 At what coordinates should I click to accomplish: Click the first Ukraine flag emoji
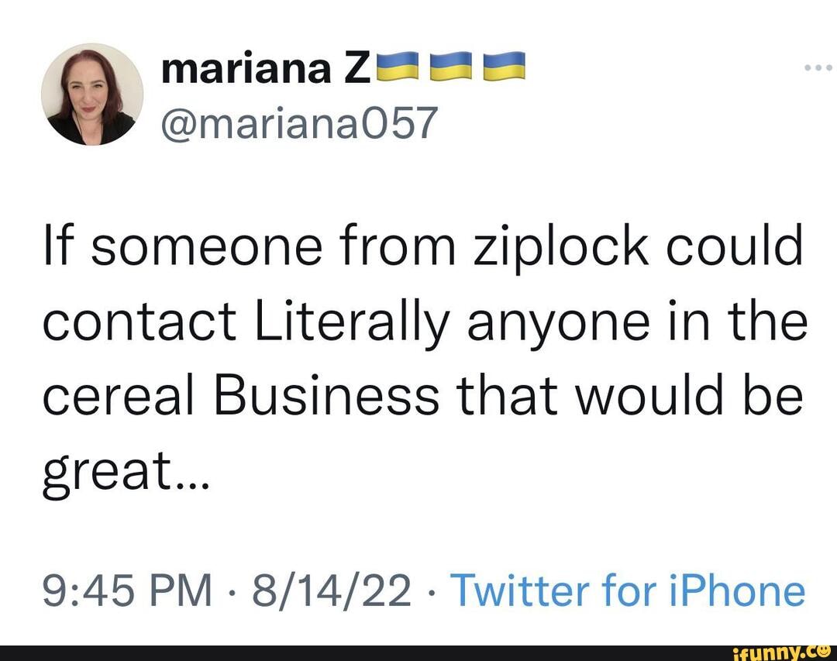pyautogui.click(x=396, y=68)
